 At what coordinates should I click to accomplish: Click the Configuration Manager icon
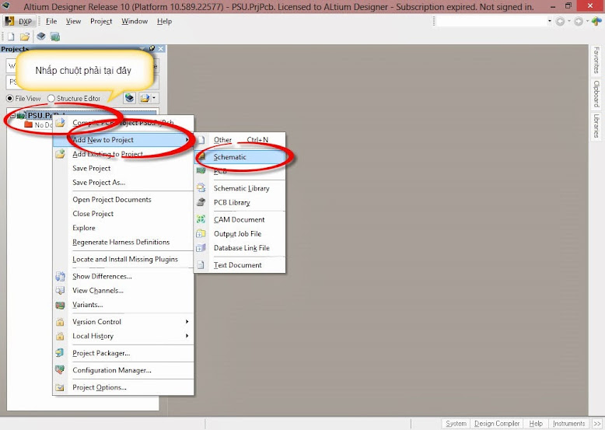tap(60, 370)
